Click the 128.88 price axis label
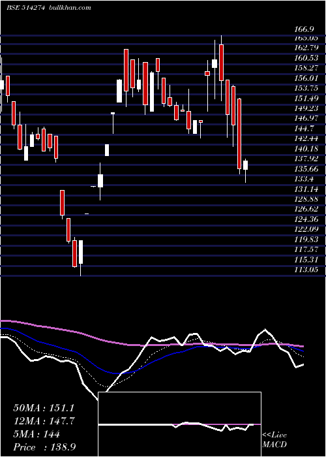Image resolution: width=326 pixels, height=457 pixels. point(306,199)
